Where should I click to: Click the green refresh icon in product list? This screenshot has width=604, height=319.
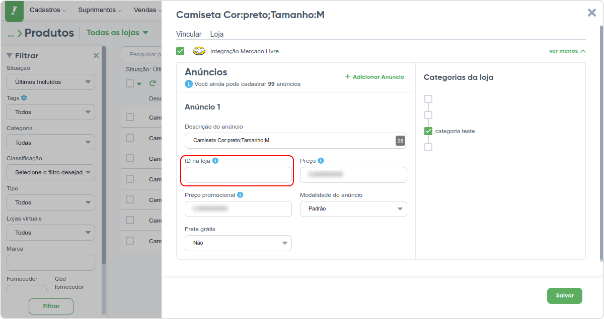(153, 83)
